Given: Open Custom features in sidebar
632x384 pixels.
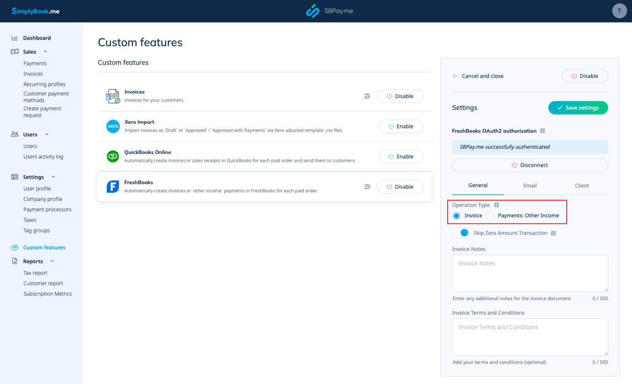Looking at the screenshot, I should click(x=44, y=248).
